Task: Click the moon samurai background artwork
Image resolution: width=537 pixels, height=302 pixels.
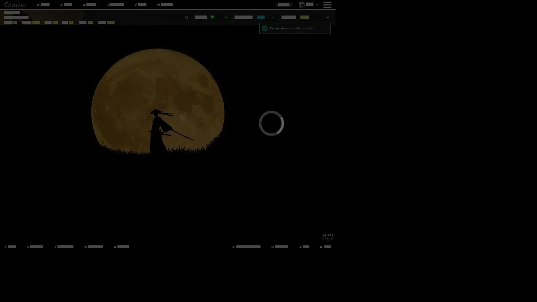Action: pyautogui.click(x=158, y=102)
